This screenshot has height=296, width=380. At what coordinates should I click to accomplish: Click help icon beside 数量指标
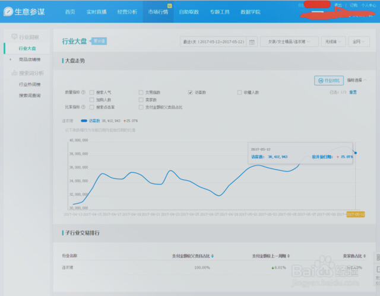coord(83,92)
